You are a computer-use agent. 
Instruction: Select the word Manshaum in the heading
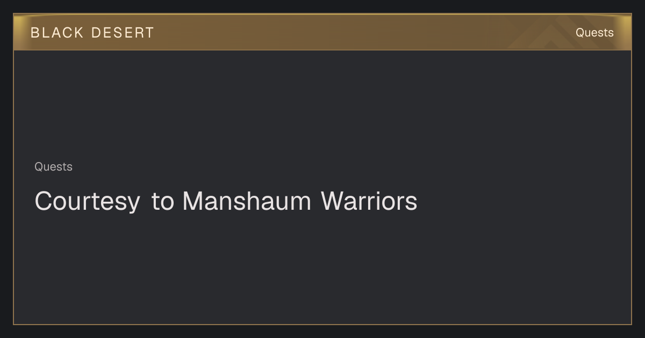tap(247, 201)
